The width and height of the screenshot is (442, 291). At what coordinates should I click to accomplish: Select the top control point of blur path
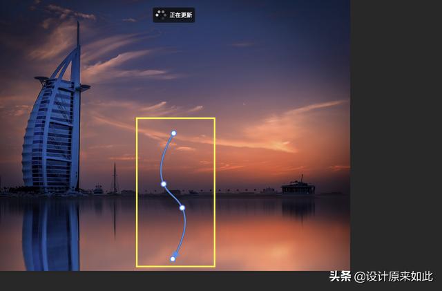[173, 133]
